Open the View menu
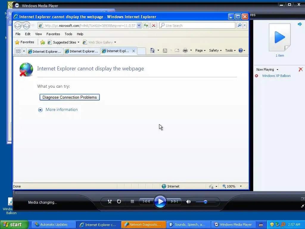Viewport: 305px width, 229px height. tap(38, 34)
